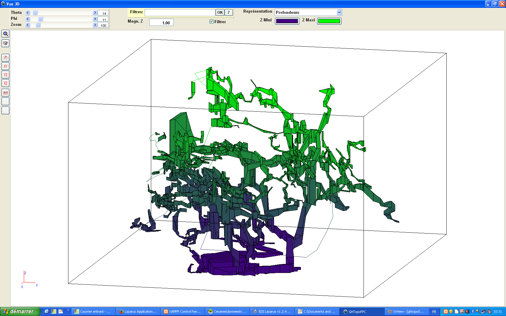Click the white document tray icon

point(456,311)
